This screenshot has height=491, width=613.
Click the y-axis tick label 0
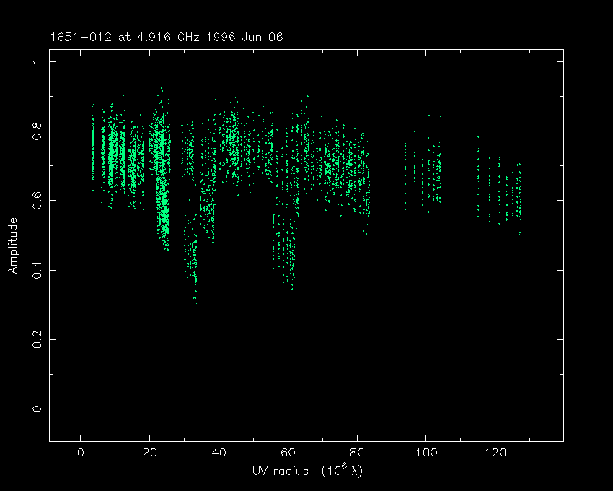(33, 409)
